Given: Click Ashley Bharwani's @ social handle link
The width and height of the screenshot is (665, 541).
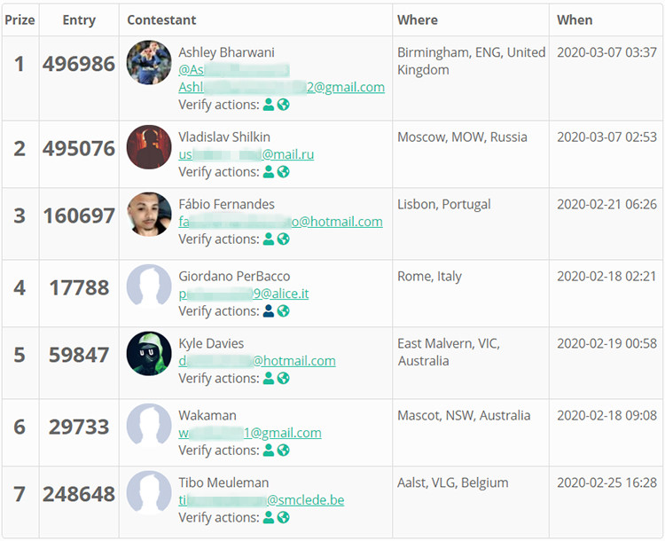Looking at the screenshot, I should pos(227,70).
